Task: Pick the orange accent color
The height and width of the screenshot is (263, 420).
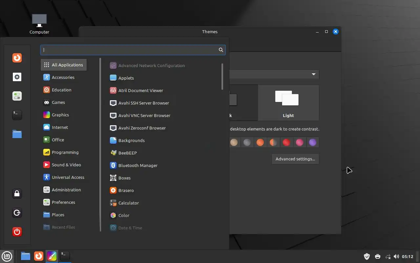Action: 260,142
